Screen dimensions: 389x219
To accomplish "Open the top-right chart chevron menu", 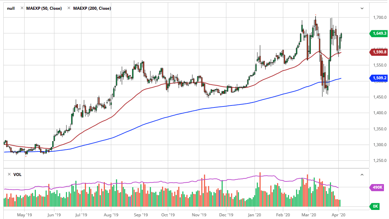I will (x=362, y=8).
